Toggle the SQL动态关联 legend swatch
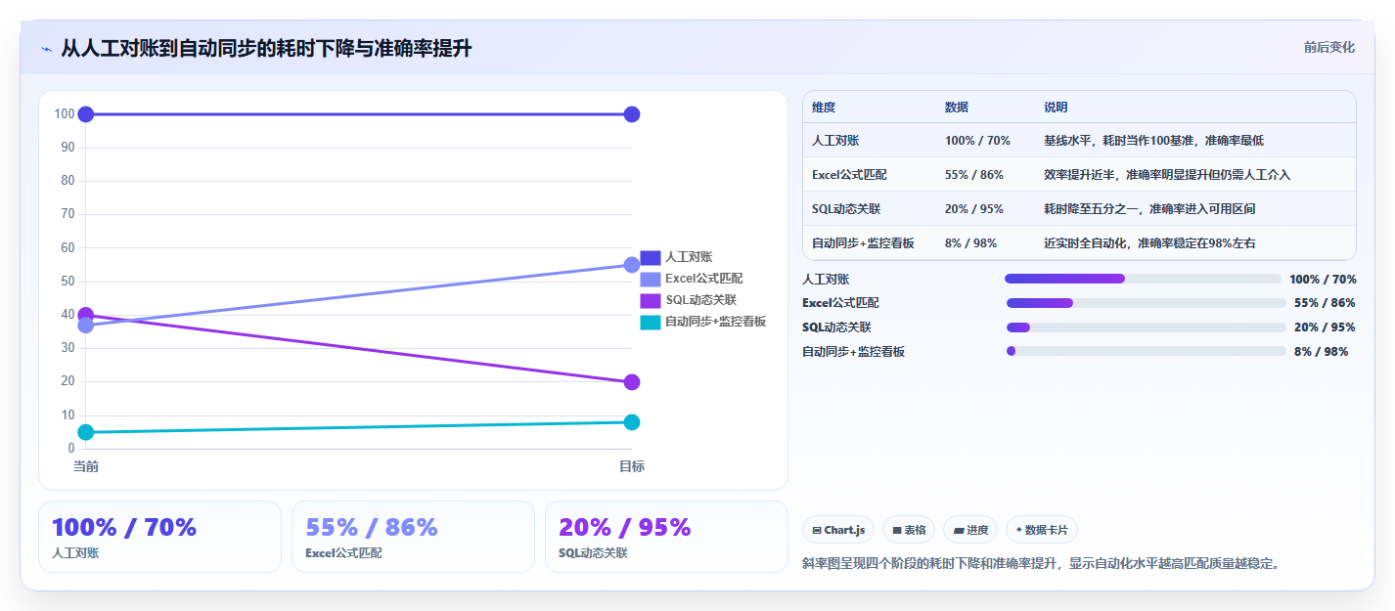Viewport: 1395px width, 611px height. click(x=651, y=300)
